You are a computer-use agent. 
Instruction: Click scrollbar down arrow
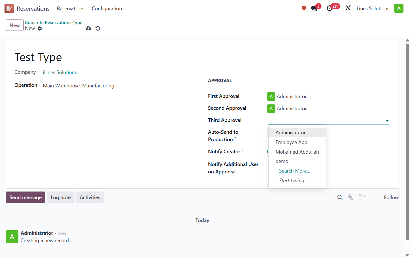click(x=407, y=255)
